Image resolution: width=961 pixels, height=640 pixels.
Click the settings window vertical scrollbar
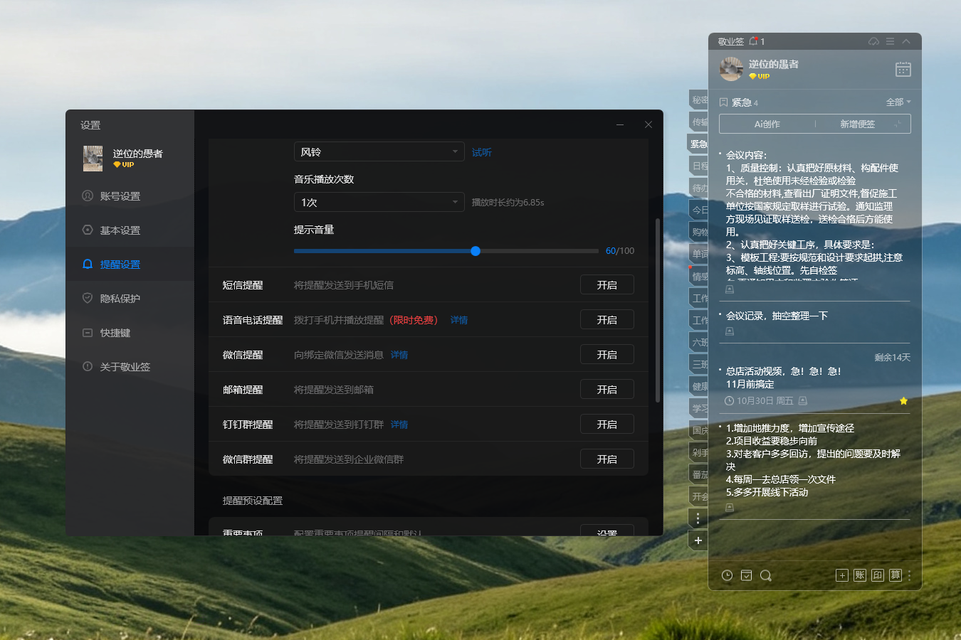(658, 311)
